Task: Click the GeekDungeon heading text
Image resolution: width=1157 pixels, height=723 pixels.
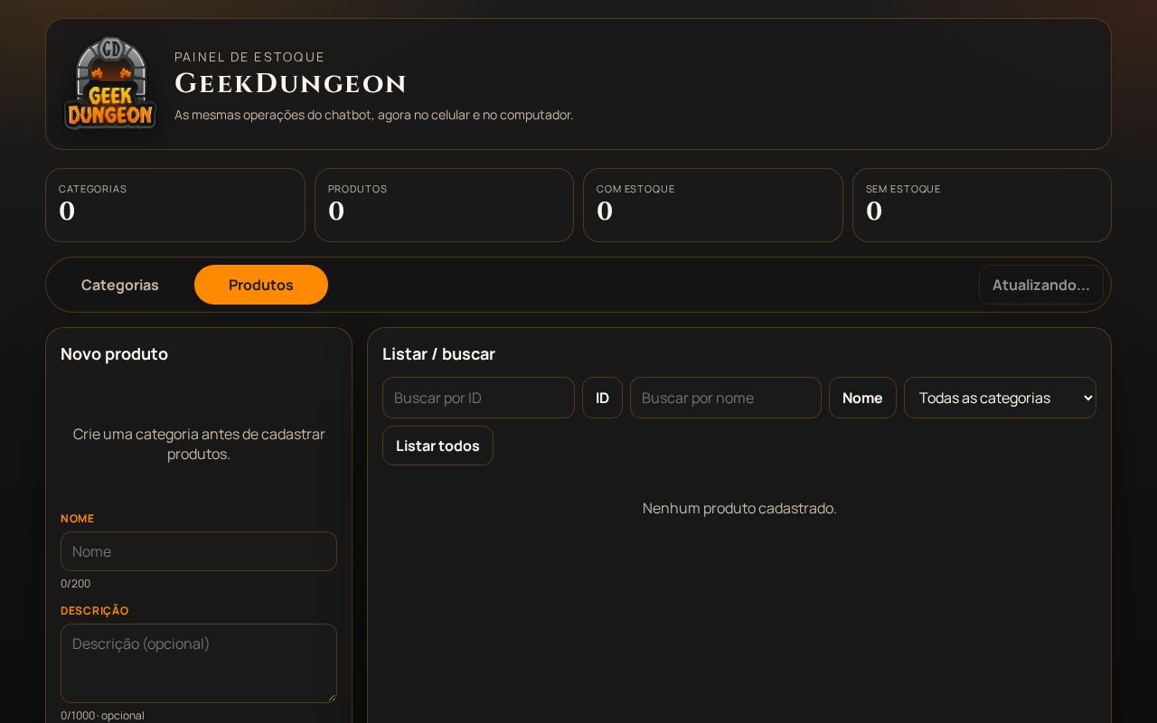Action: (x=290, y=84)
